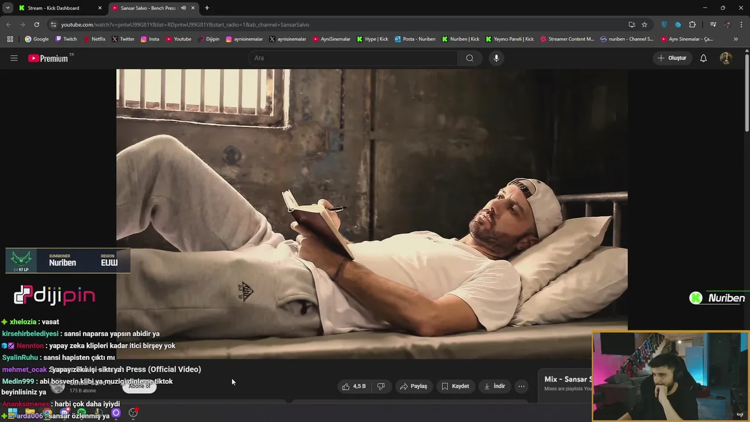This screenshot has height=422, width=750.
Task: Open the Oluştur create menu
Action: point(671,58)
